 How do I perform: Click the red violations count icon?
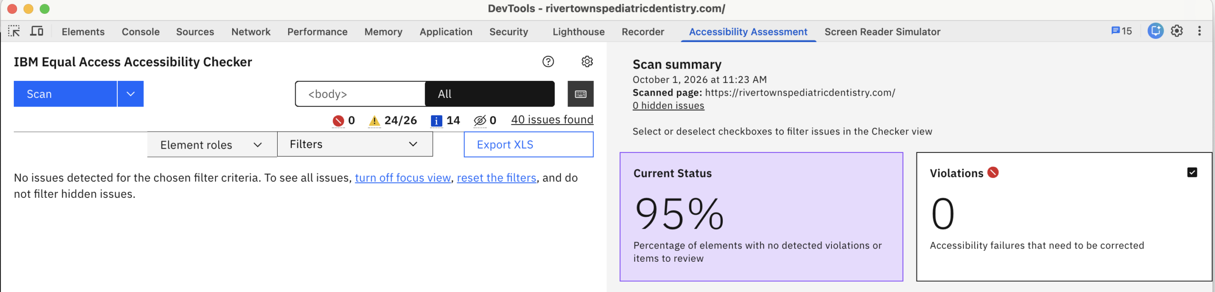coord(338,121)
